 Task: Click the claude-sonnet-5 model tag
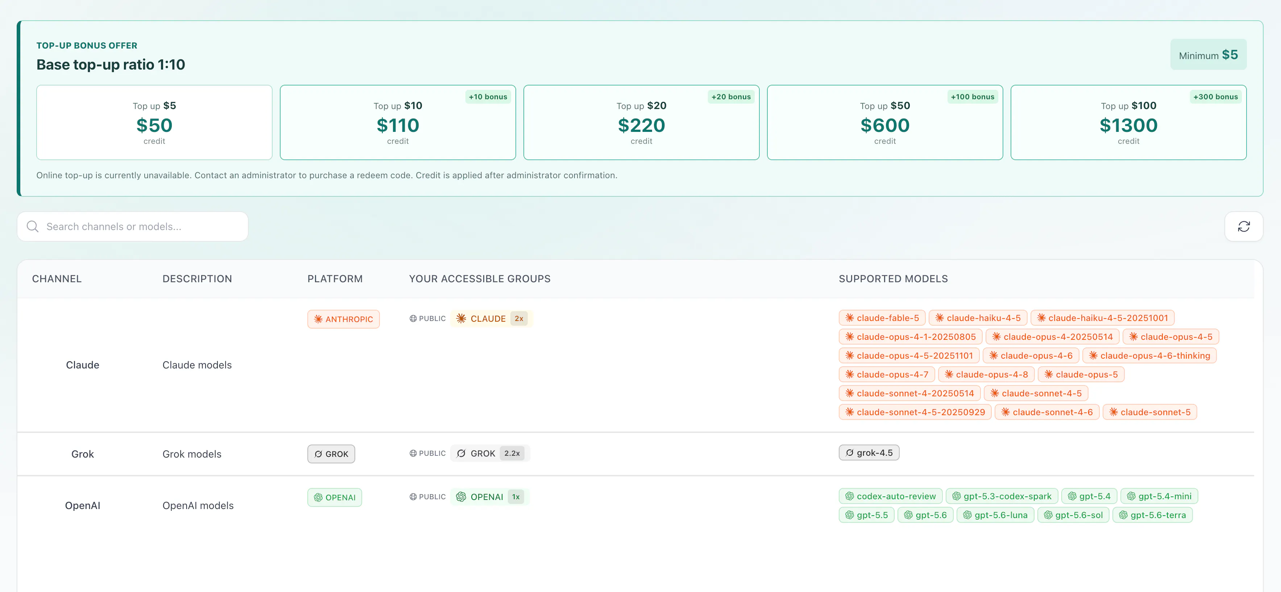[1150, 413]
